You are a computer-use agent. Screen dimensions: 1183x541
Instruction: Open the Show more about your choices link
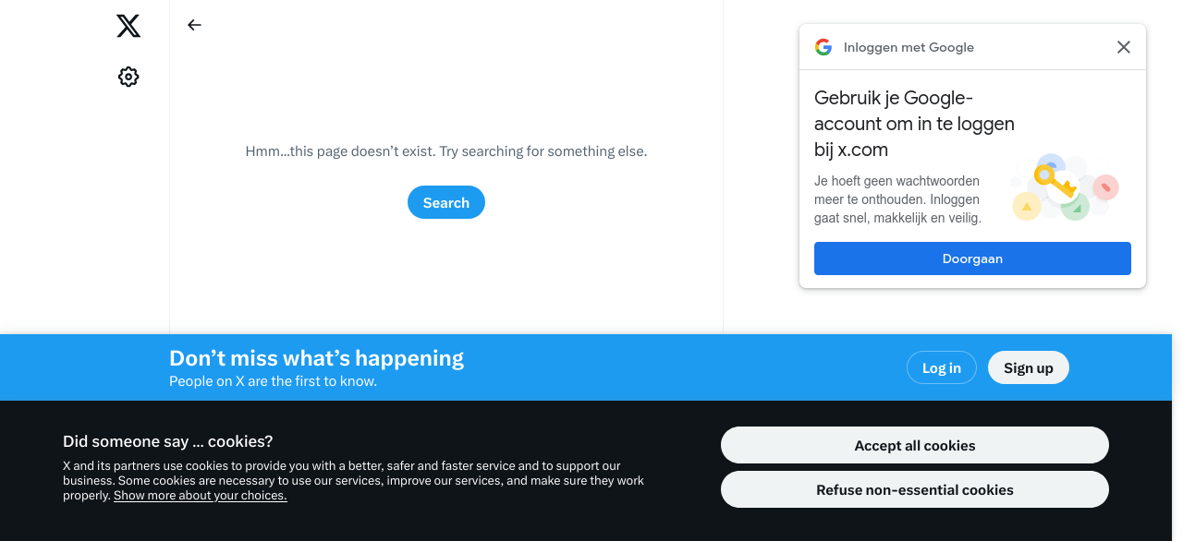tap(201, 496)
